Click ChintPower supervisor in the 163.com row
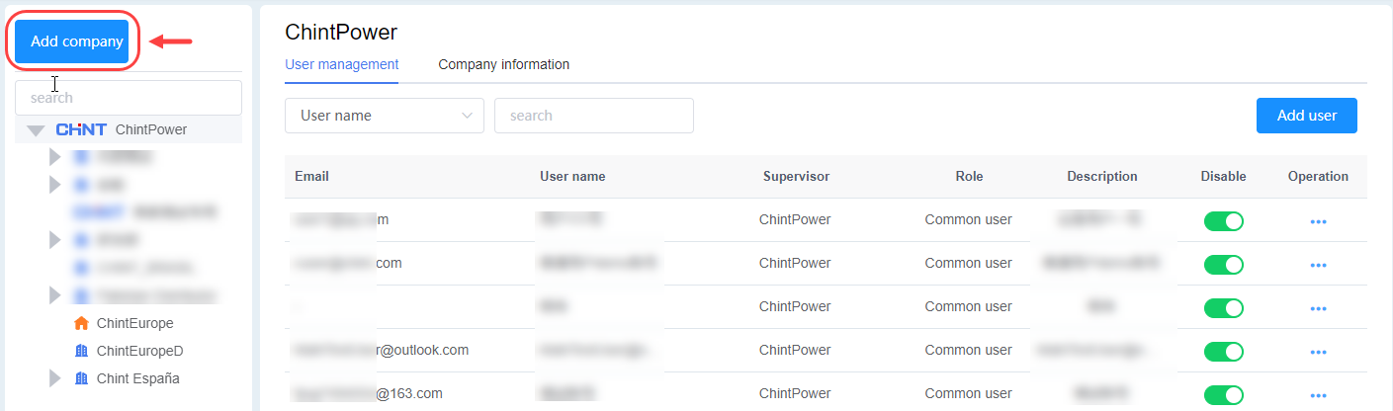Viewport: 1393px width, 411px height. (x=796, y=393)
